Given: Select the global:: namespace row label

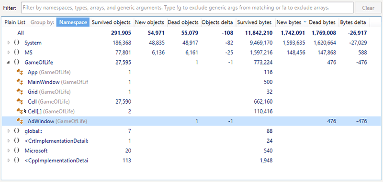Looking at the screenshot, I should point(33,131).
